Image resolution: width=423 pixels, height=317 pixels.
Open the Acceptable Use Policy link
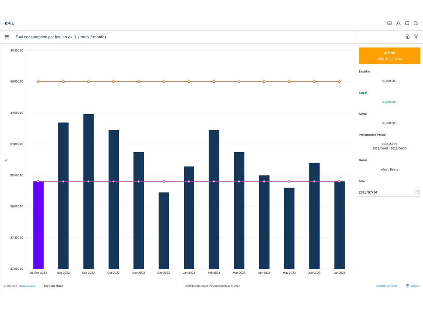[x=386, y=286]
